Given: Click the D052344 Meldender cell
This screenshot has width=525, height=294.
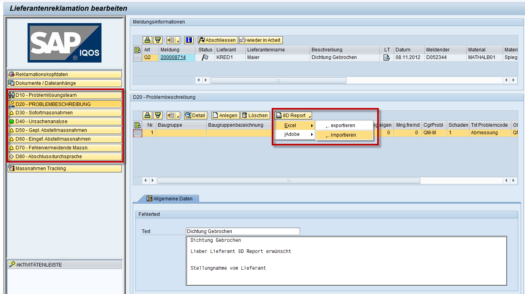Looking at the screenshot, I should (x=445, y=57).
